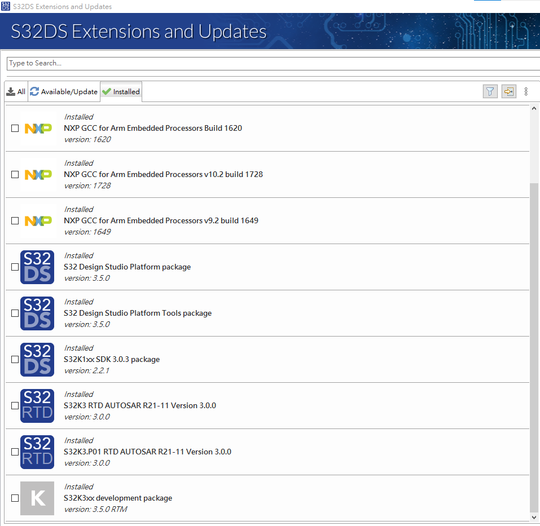Screen dimensions: 540x526
Task: Check the box next to GCC v9.2 build 1649
Action: click(15, 220)
